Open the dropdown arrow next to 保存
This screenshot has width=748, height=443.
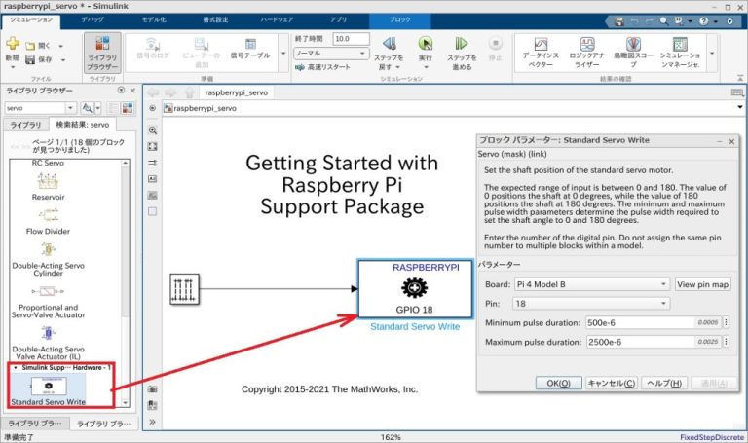pos(62,60)
